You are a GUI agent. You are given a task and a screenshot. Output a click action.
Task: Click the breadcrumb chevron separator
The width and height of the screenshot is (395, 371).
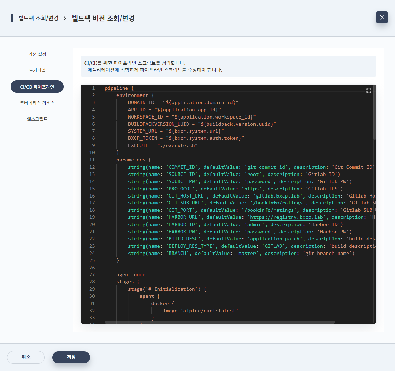(65, 18)
